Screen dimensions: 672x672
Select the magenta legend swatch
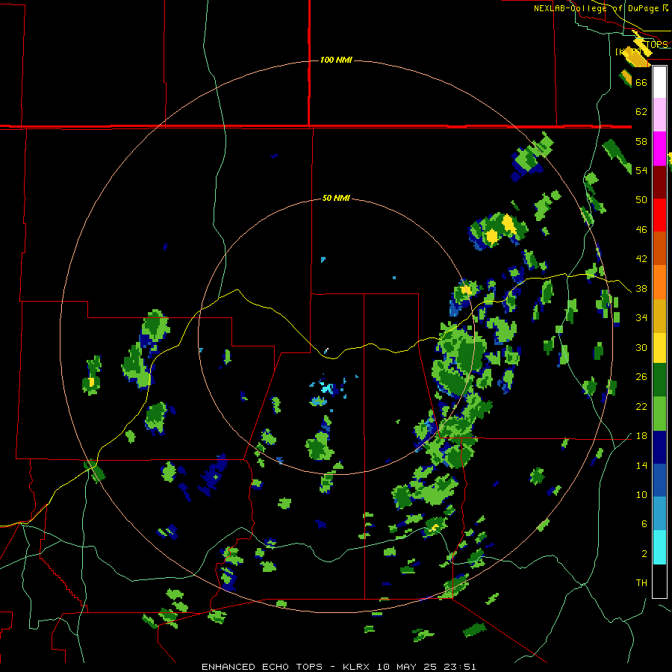point(659,149)
